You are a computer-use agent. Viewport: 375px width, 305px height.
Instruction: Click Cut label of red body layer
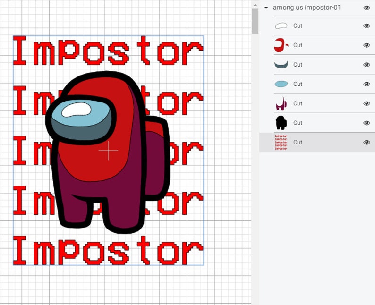pyautogui.click(x=298, y=45)
